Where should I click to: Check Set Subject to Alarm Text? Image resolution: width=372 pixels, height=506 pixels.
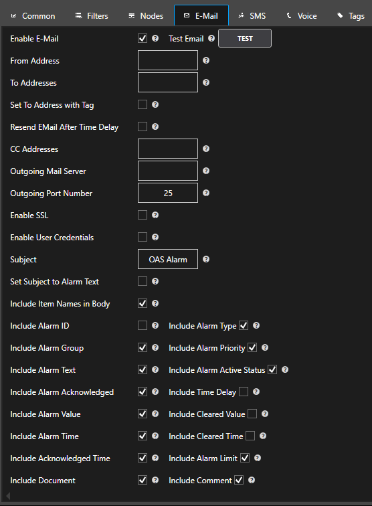click(x=143, y=281)
